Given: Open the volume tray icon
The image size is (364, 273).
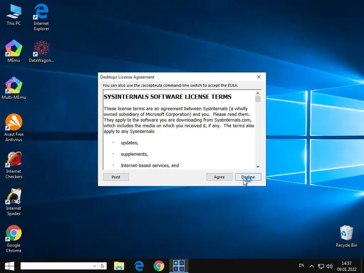Looking at the screenshot, I should click(330, 266).
